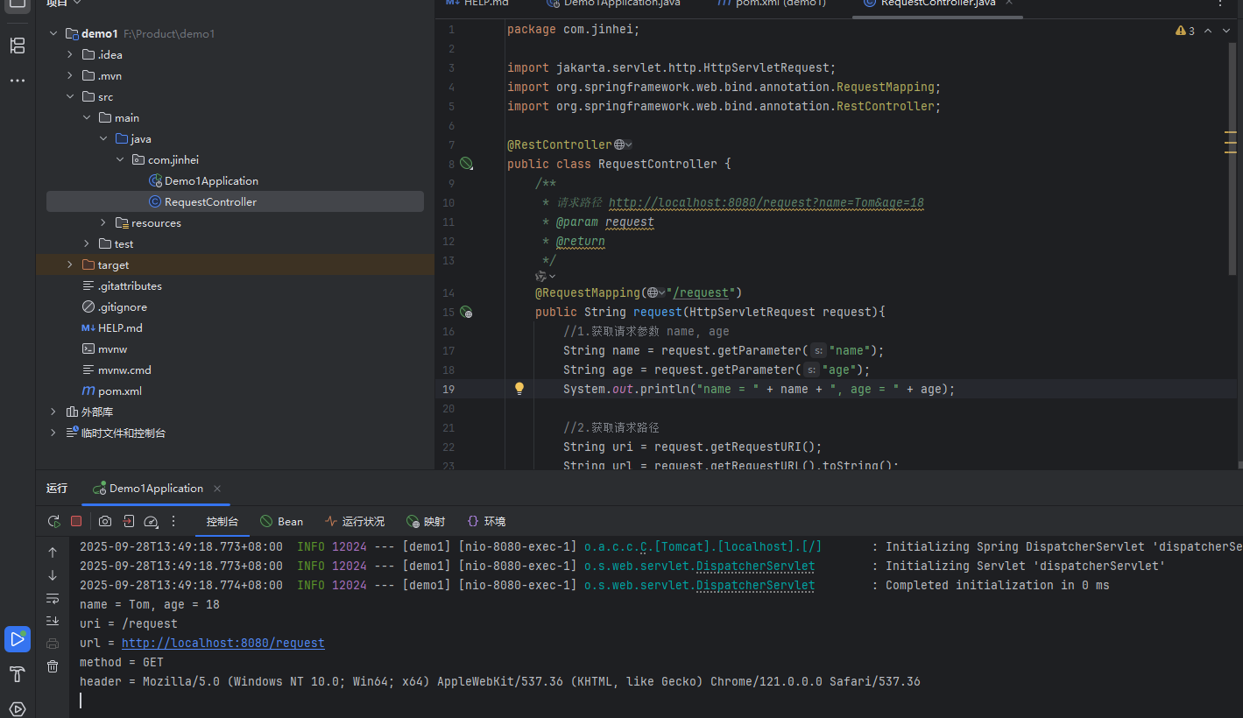Expand the target folder
The width and height of the screenshot is (1243, 718).
pos(70,264)
